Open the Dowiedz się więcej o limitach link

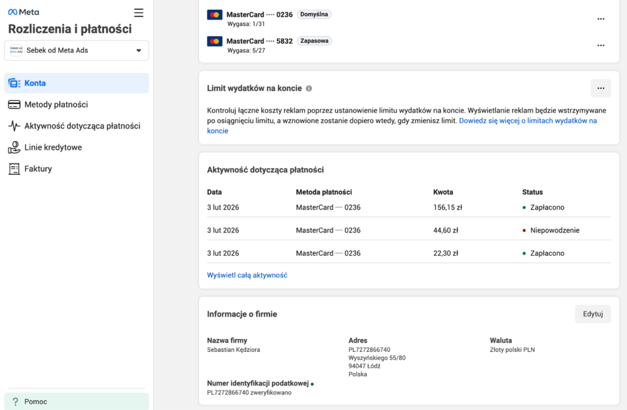click(x=527, y=121)
